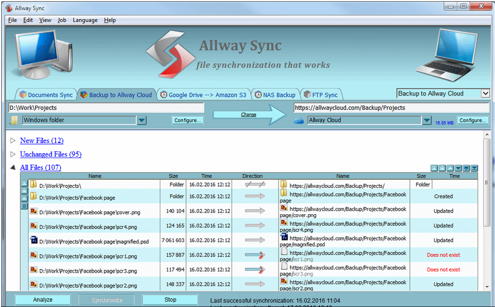Click Configure for the right Allway Cloud side
This screenshot has height=307, width=495.
coord(473,120)
